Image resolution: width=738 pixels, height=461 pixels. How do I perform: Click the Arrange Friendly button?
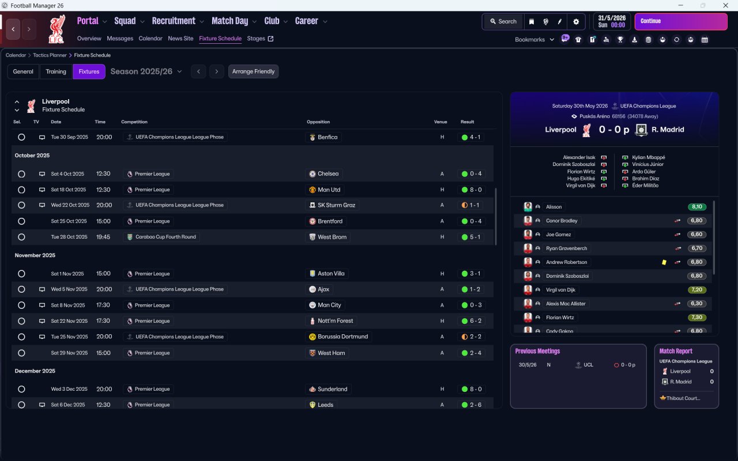(x=254, y=71)
